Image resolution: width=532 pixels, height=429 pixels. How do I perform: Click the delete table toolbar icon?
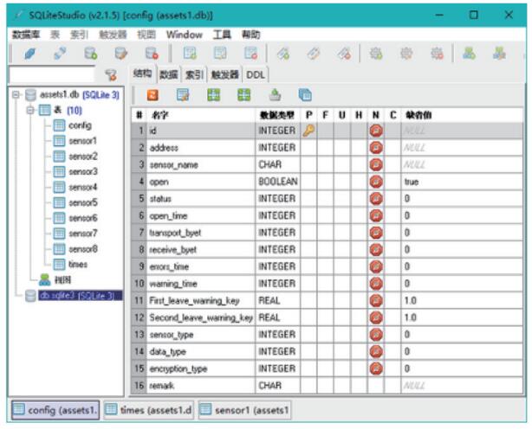(x=250, y=54)
